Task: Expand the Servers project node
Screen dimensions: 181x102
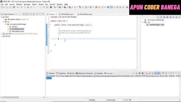Action: (1, 36)
